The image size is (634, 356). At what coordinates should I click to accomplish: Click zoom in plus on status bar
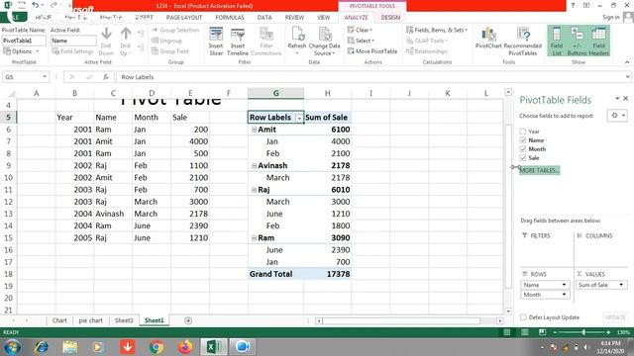pos(608,332)
